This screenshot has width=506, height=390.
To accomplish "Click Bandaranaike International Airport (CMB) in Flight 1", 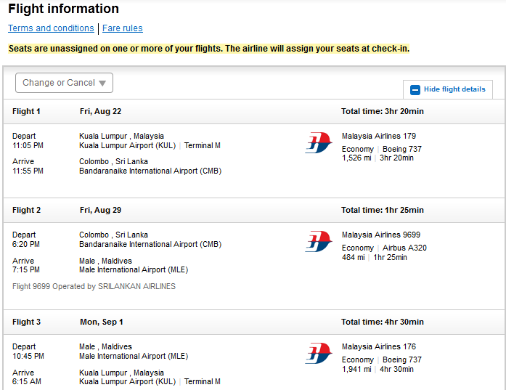I will pos(150,171).
